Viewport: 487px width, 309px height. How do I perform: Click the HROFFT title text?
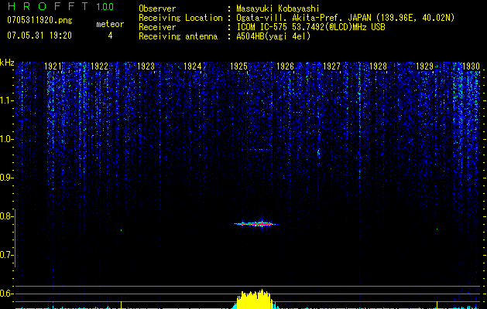48,6
